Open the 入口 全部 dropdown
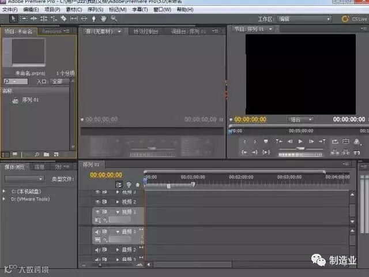369x277 pixels. pos(60,81)
